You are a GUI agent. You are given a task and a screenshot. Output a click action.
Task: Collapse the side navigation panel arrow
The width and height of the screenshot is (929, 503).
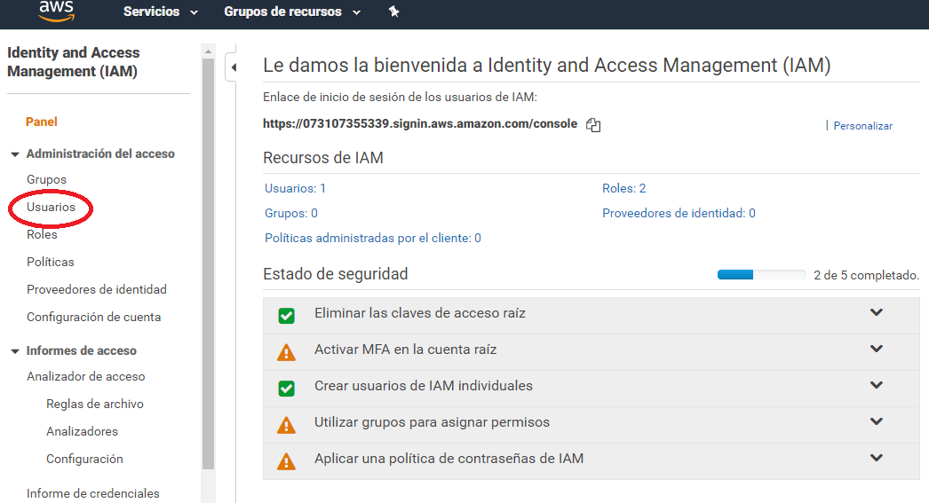[234, 67]
